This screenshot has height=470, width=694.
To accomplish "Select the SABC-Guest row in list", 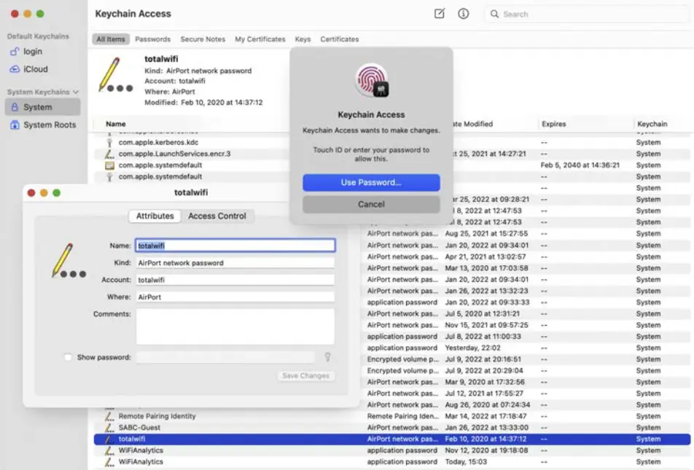I will (139, 428).
